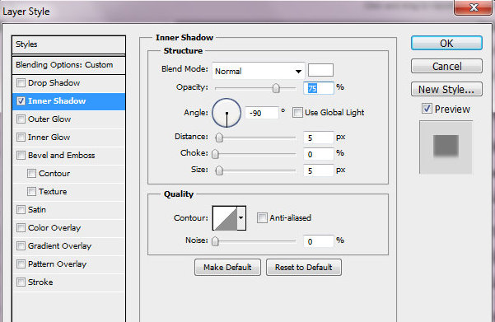Enable the Bevel and Emboss checkbox
The width and height of the screenshot is (495, 322).
click(x=21, y=156)
